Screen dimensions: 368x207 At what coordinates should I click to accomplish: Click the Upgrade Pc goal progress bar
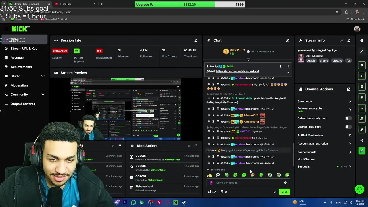tap(190, 5)
